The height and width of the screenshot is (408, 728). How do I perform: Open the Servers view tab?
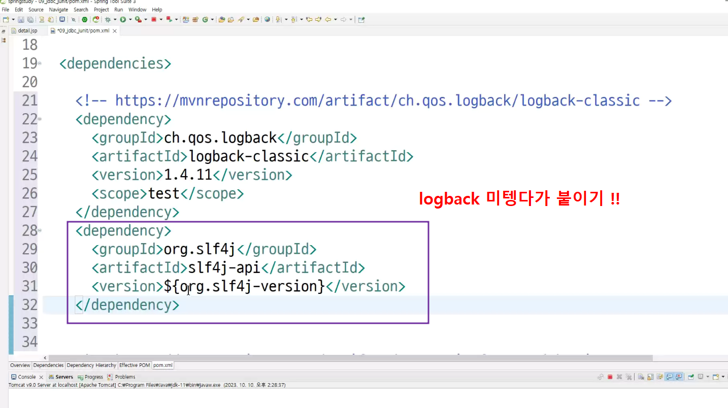coord(61,377)
